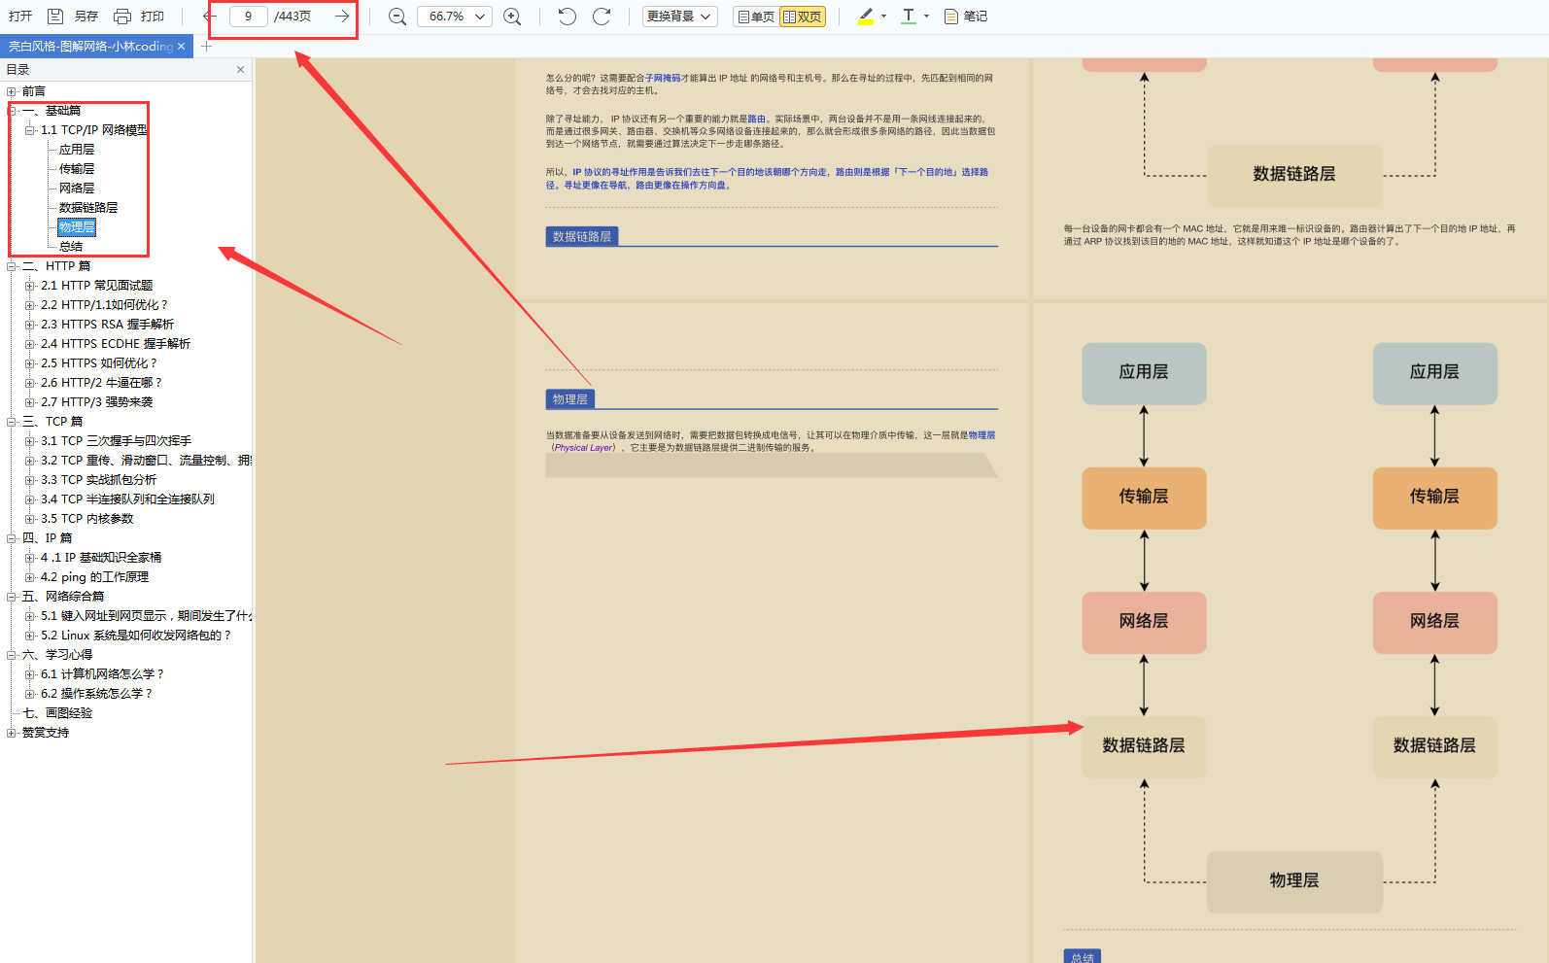Open 4.2 ping 的工作原理 entry

pyautogui.click(x=95, y=577)
